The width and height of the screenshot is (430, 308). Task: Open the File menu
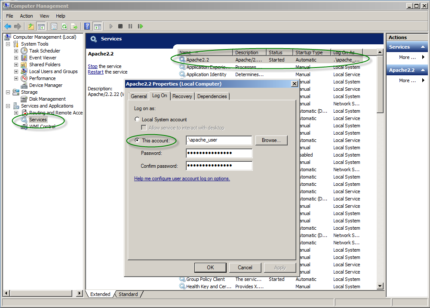coord(9,16)
